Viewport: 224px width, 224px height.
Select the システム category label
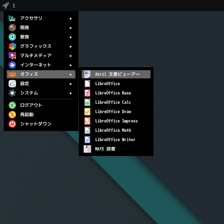tap(29, 93)
